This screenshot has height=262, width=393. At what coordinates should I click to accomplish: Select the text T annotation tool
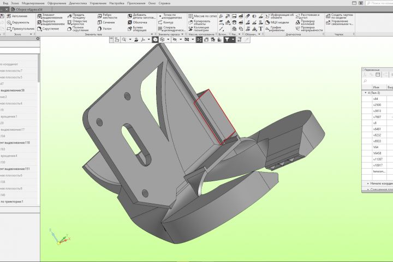[x=261, y=29]
